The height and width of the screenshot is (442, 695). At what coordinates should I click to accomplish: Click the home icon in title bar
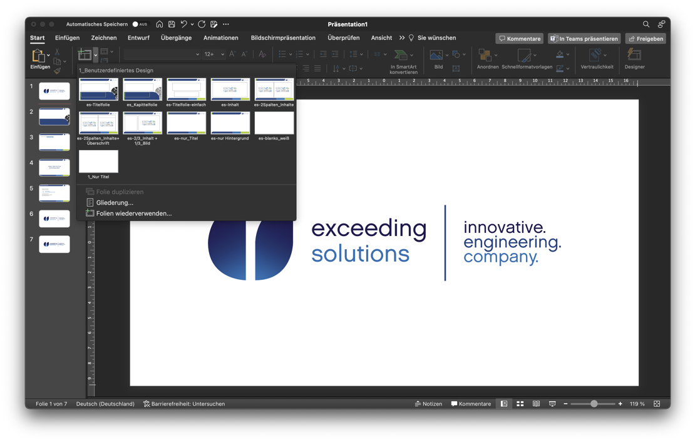(160, 24)
